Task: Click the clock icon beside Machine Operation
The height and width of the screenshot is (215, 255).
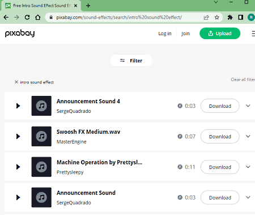Action: click(180, 167)
